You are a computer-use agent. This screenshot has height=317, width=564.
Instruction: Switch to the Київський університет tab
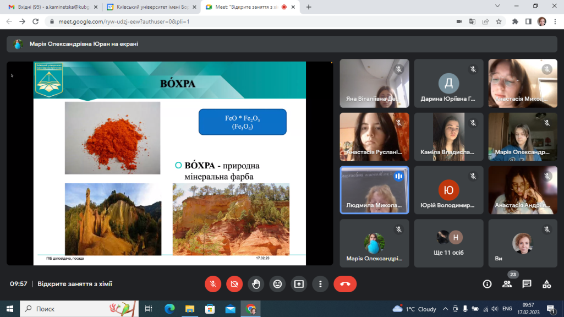coord(152,7)
